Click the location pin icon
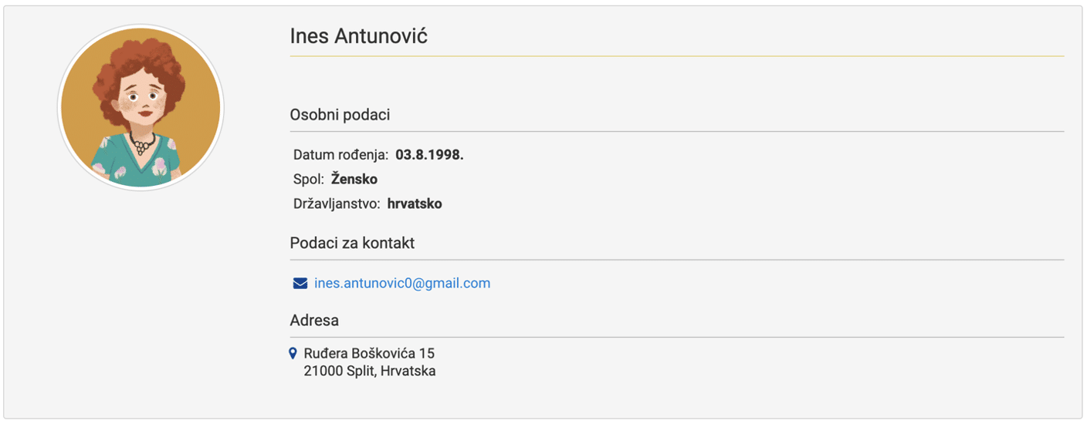This screenshot has height=424, width=1087. tap(293, 354)
